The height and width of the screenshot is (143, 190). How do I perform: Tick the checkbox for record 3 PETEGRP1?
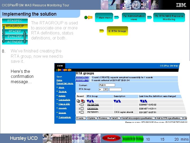tap(82, 112)
